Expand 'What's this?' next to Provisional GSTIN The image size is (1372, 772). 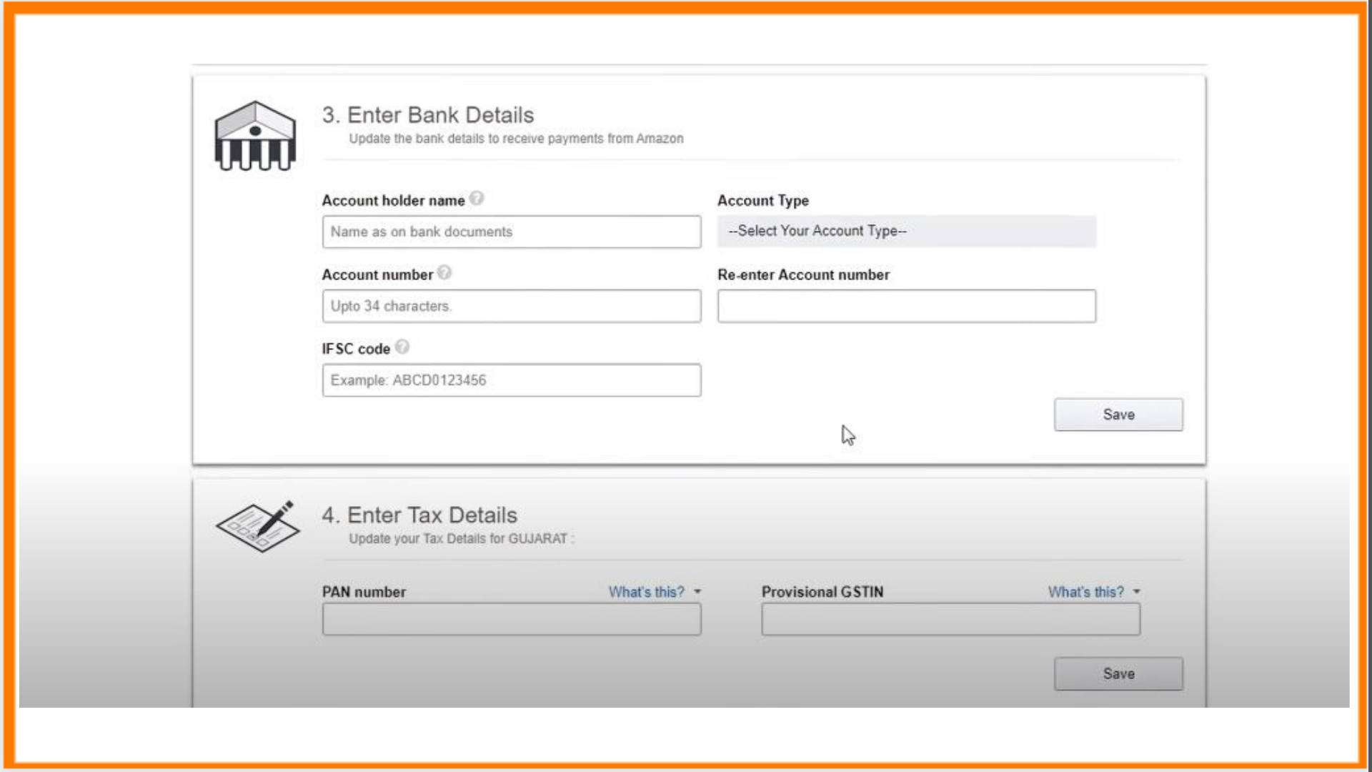pos(1092,591)
